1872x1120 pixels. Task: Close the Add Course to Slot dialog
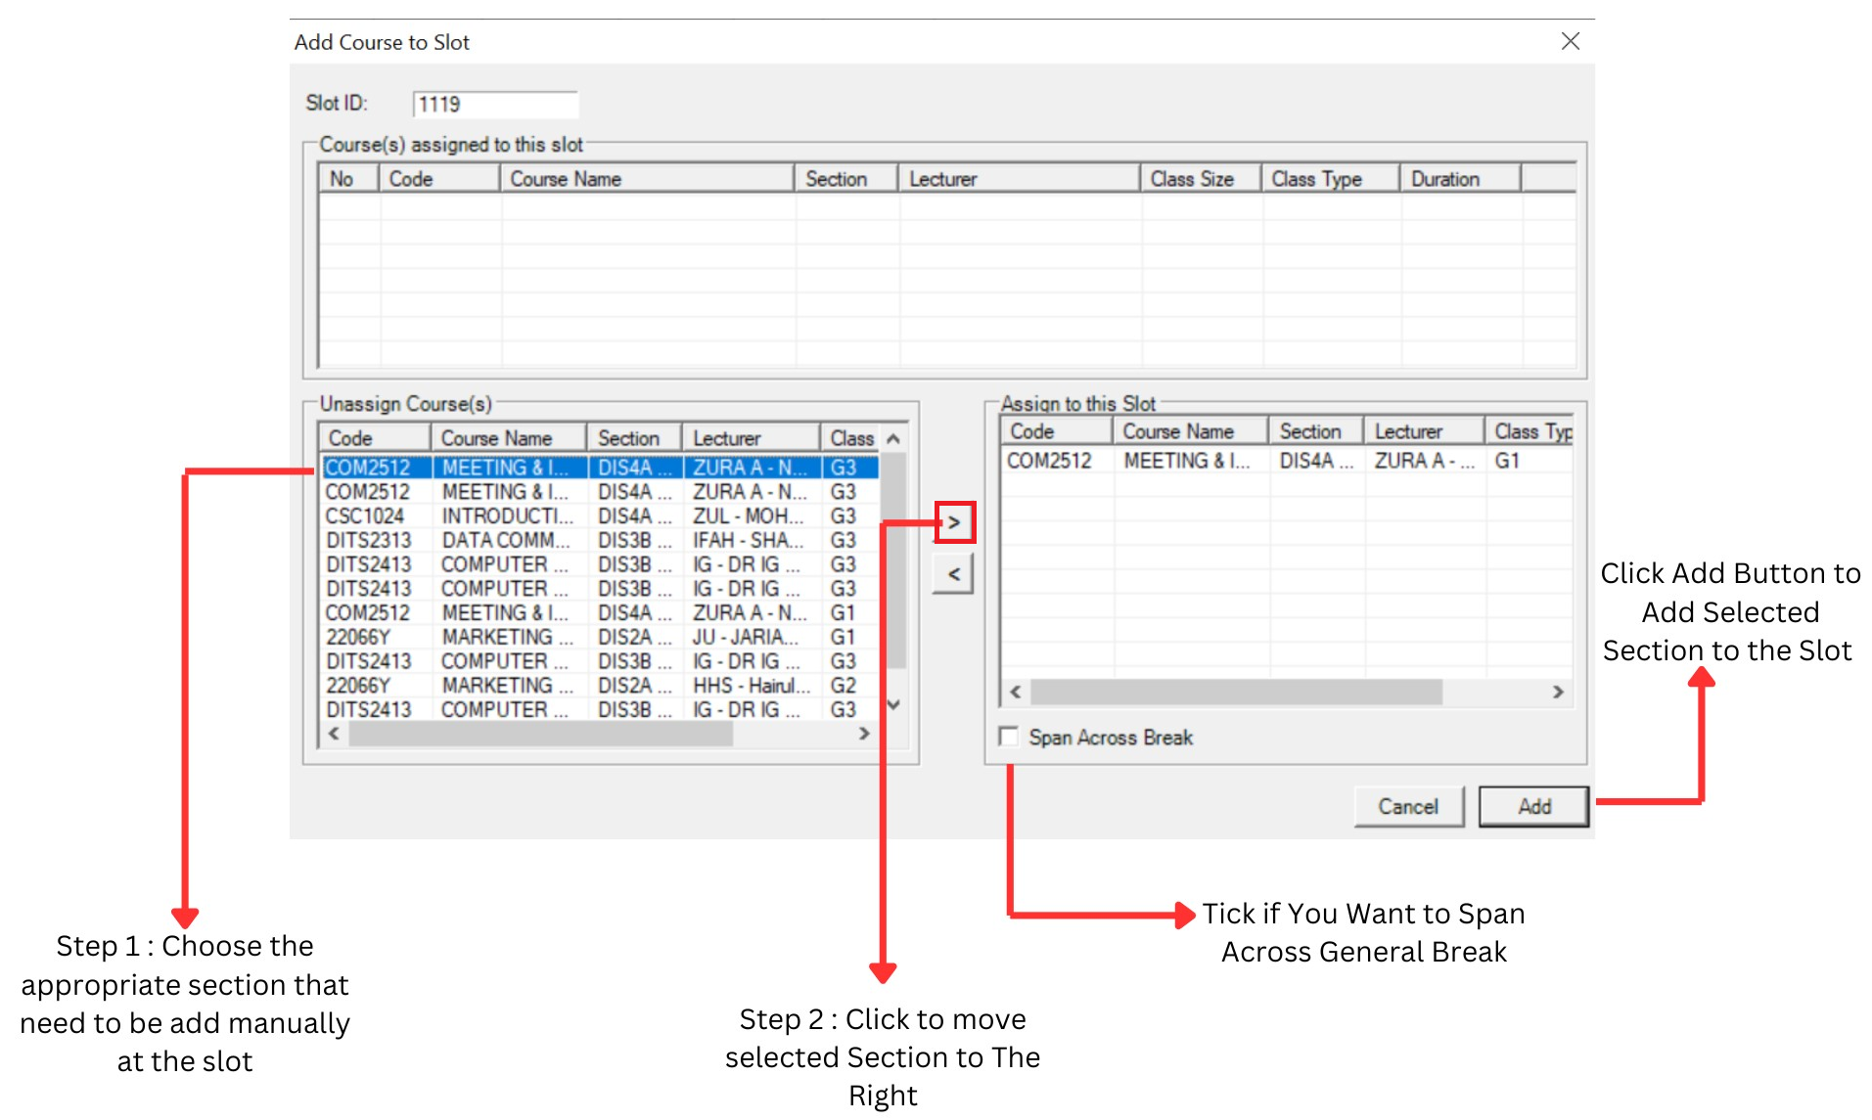coord(1571,41)
